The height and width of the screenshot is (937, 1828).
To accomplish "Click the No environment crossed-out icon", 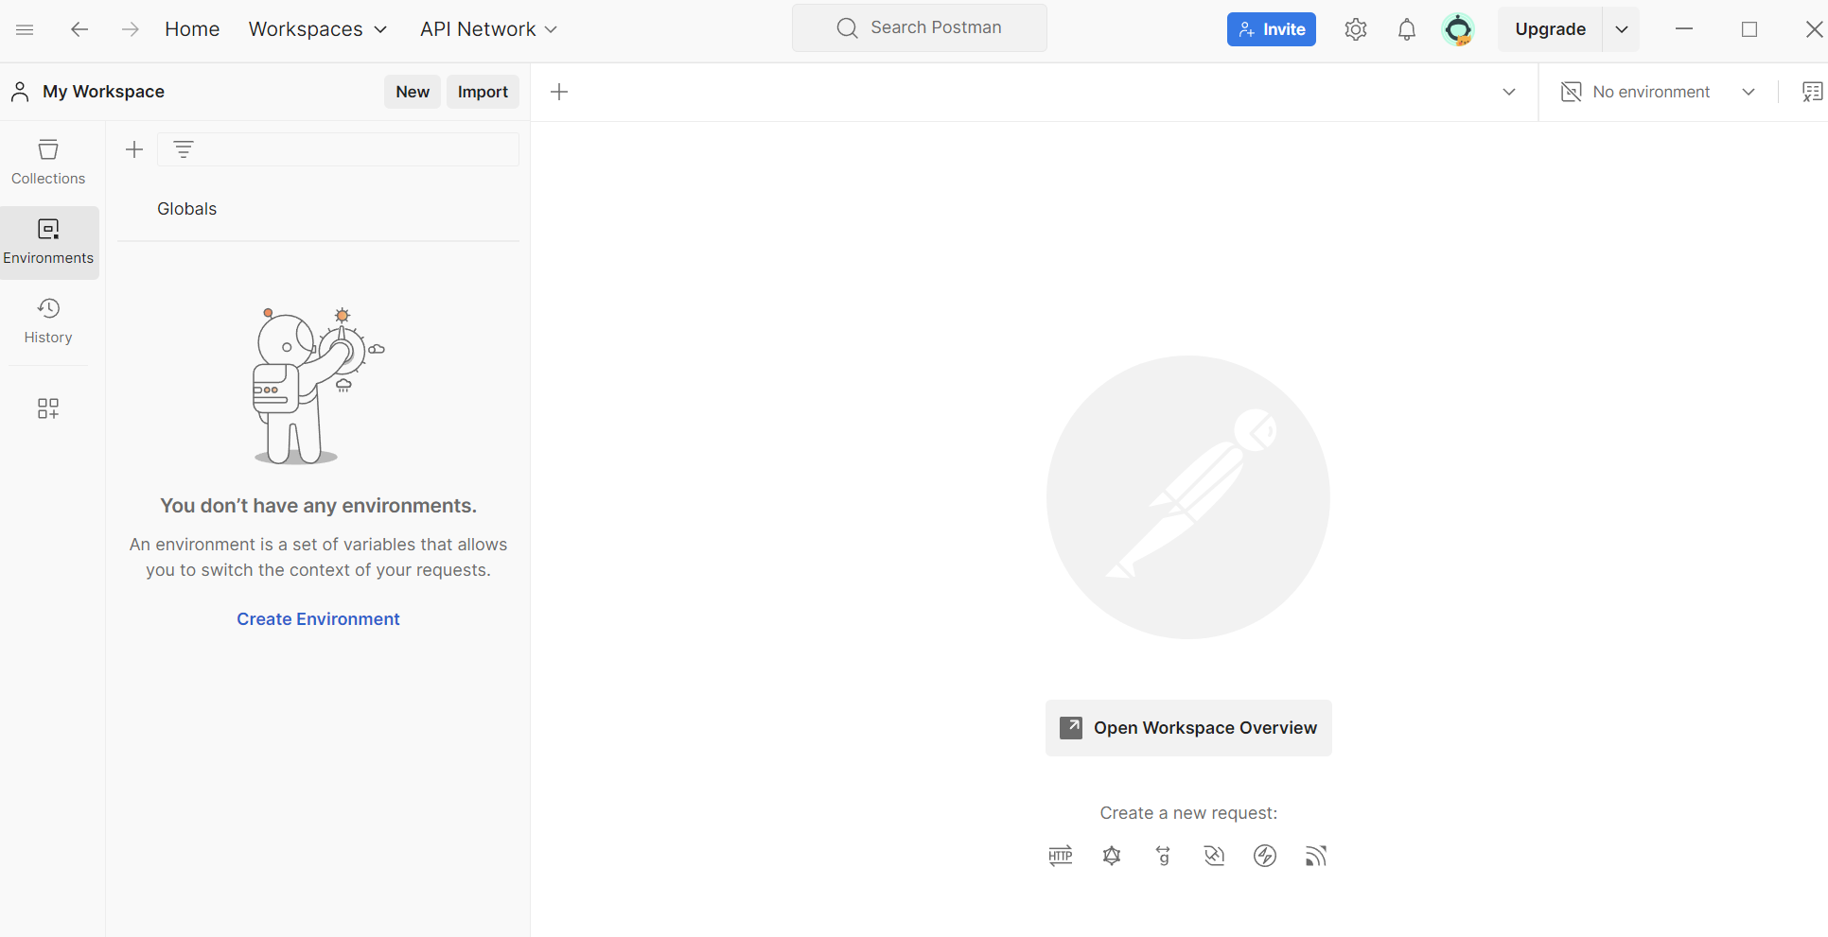I will click(x=1571, y=92).
